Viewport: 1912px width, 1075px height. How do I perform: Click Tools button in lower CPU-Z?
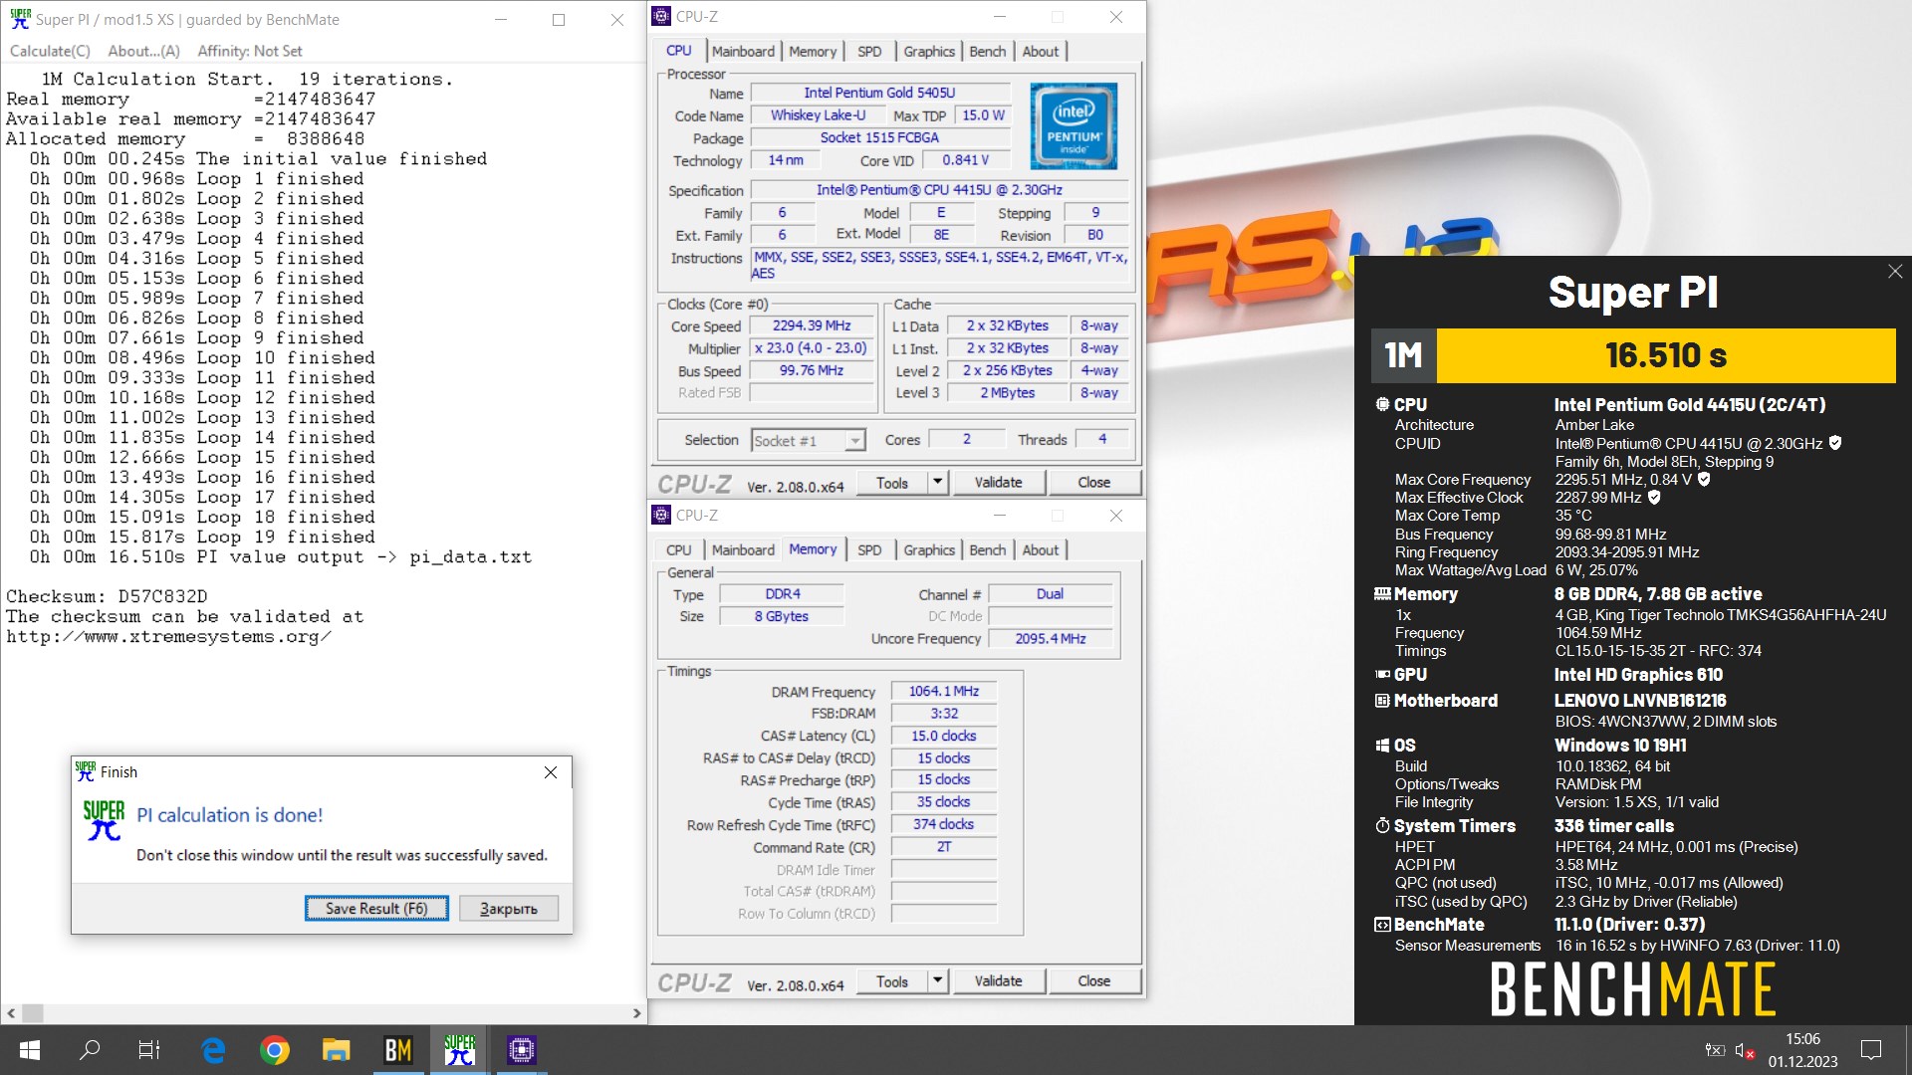892,981
